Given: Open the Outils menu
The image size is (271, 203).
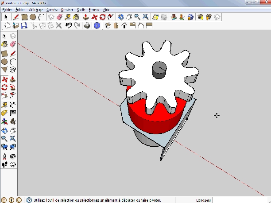Looking at the screenshot, I should click(x=81, y=10).
